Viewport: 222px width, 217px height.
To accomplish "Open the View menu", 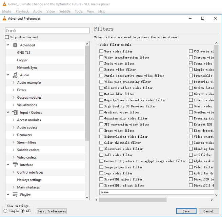I will click(x=90, y=11).
